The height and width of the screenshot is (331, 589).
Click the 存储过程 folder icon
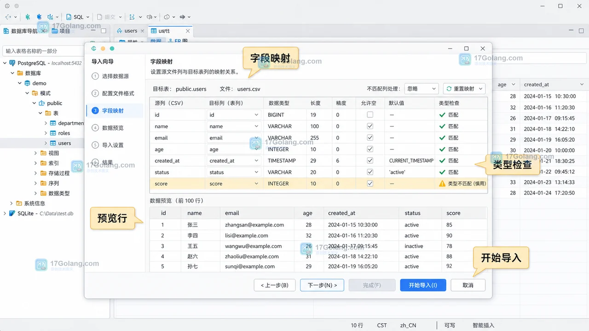(43, 173)
